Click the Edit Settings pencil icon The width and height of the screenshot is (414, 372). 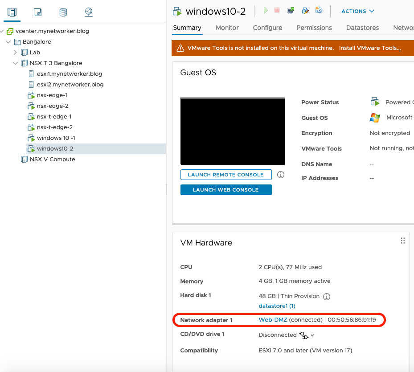point(305,11)
